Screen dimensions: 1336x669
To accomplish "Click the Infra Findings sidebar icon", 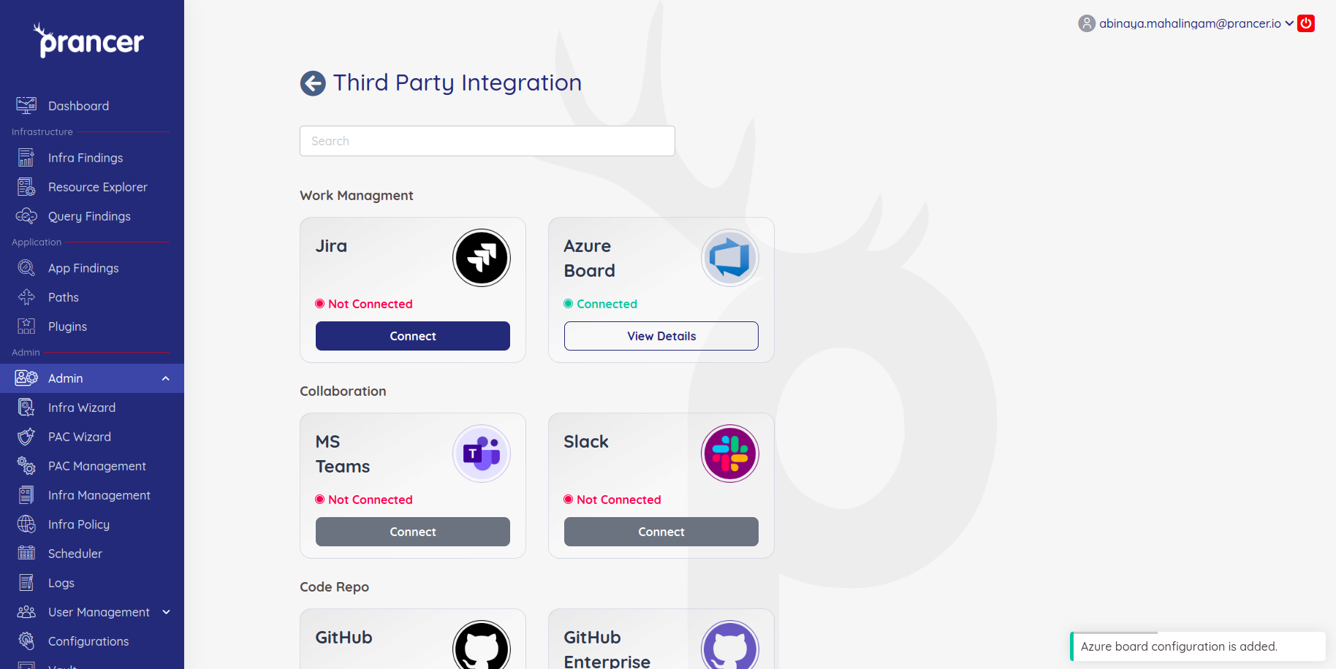I will [26, 158].
